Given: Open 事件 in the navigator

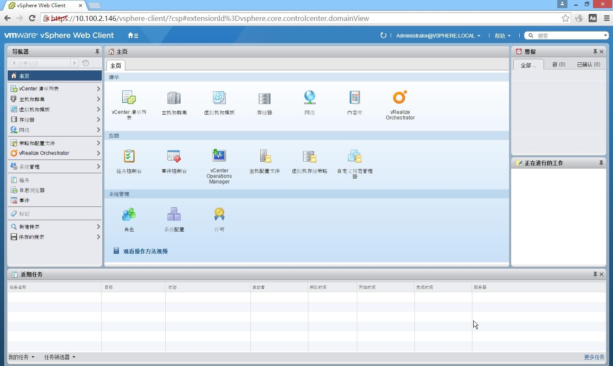Looking at the screenshot, I should tap(55, 200).
